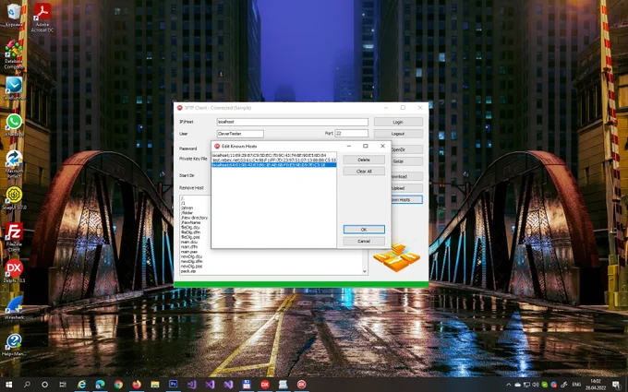Click the file list scrollbar down arrow

pos(365,271)
